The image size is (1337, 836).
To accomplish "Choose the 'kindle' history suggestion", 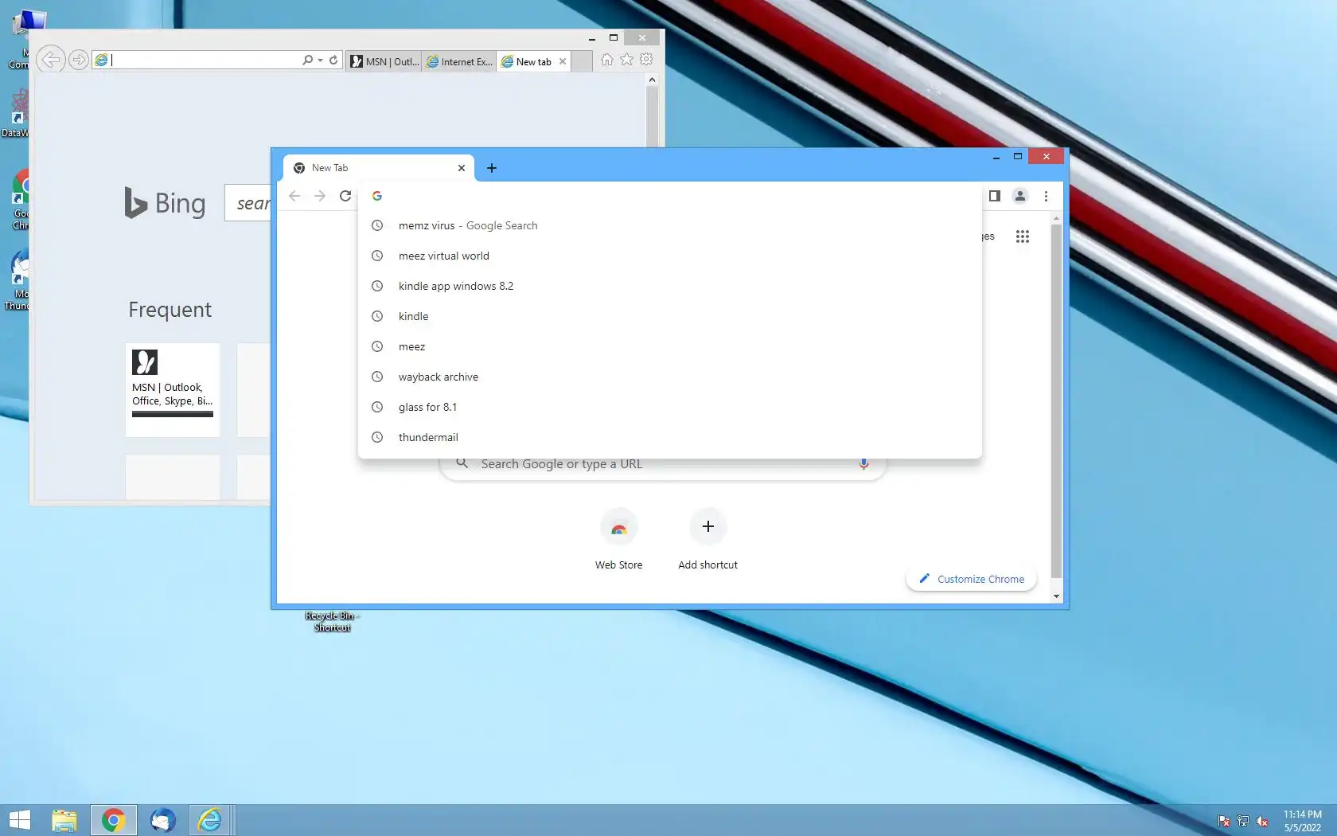I will click(x=670, y=316).
